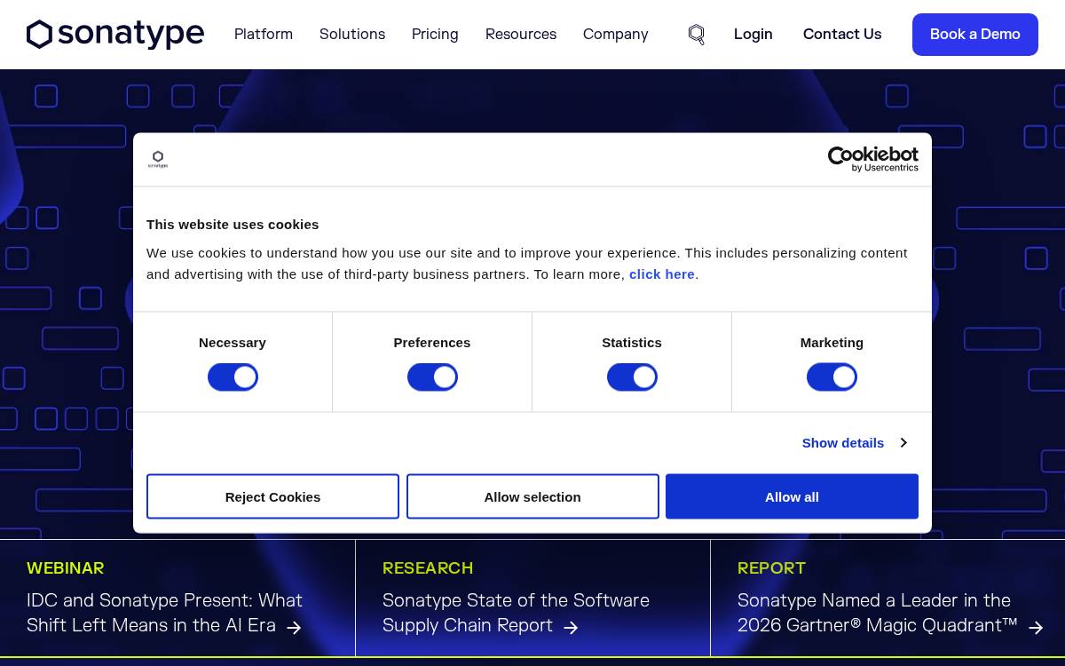Turn off the Statistics cookies switch
The height and width of the screenshot is (666, 1065).
[x=632, y=377]
